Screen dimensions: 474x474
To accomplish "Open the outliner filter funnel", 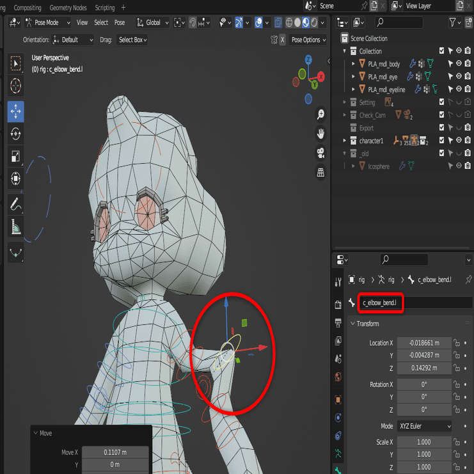I will 455,22.
